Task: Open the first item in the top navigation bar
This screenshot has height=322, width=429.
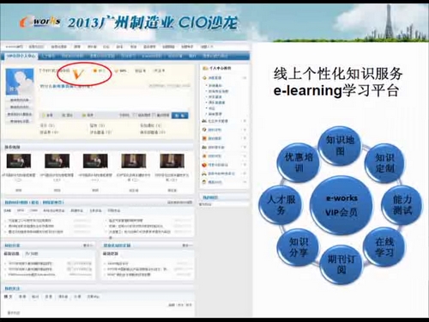Action: [14, 46]
